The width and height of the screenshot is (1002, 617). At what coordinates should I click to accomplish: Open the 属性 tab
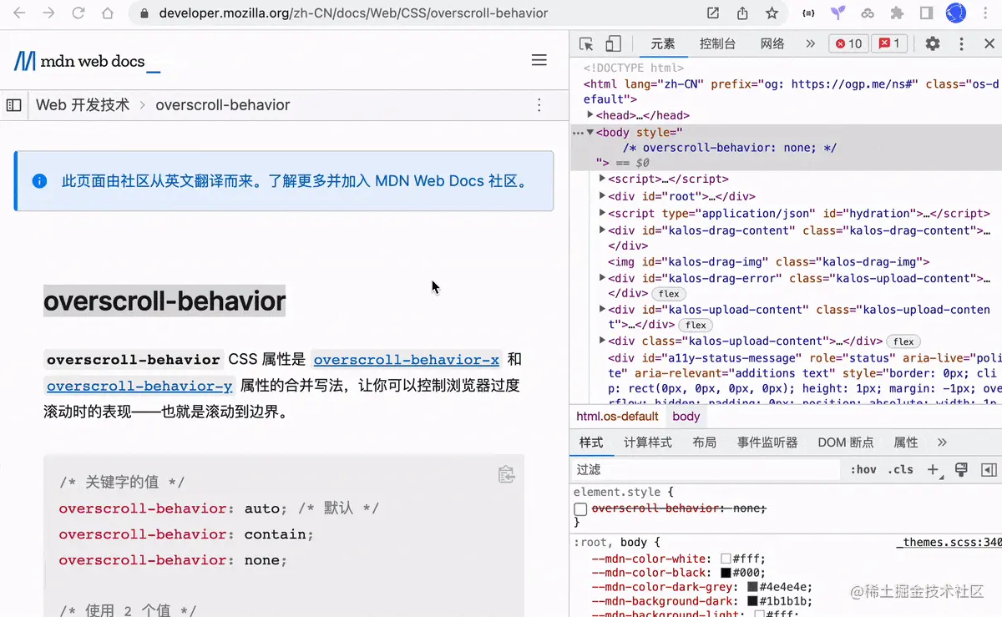(x=906, y=443)
